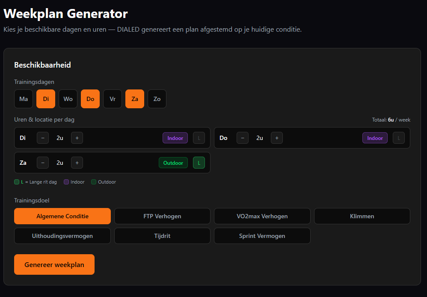The height and width of the screenshot is (297, 427).
Task: Enable Sunday (Zo) training day
Action: [x=157, y=99]
